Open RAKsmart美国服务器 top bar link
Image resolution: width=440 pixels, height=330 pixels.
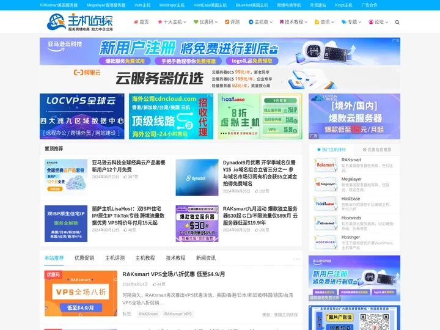[x=59, y=5]
